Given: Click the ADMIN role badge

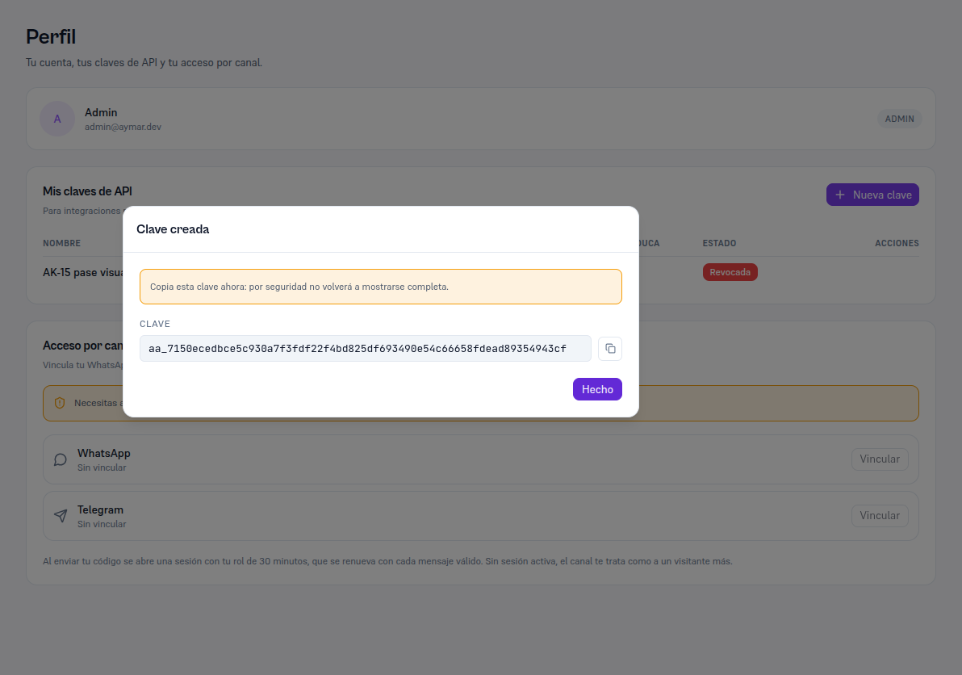Looking at the screenshot, I should pos(899,119).
